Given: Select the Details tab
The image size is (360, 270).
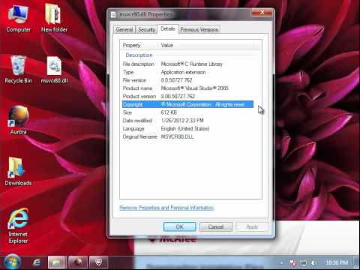Looking at the screenshot, I should pyautogui.click(x=168, y=28).
